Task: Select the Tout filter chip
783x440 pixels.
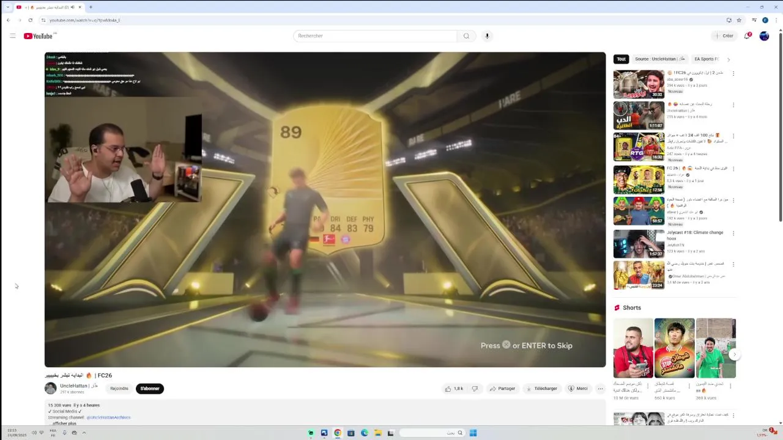Action: pos(621,59)
